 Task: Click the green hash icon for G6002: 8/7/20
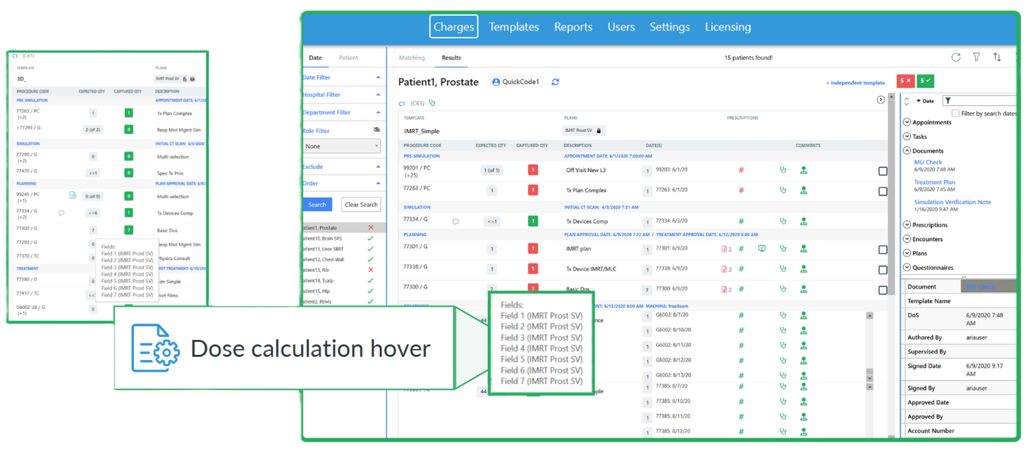pos(741,315)
